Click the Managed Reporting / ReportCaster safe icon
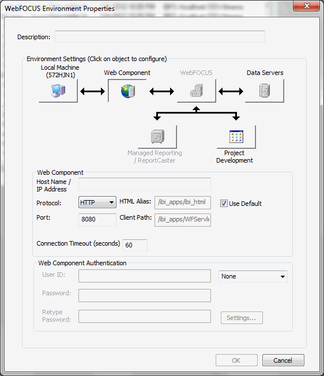 157,137
